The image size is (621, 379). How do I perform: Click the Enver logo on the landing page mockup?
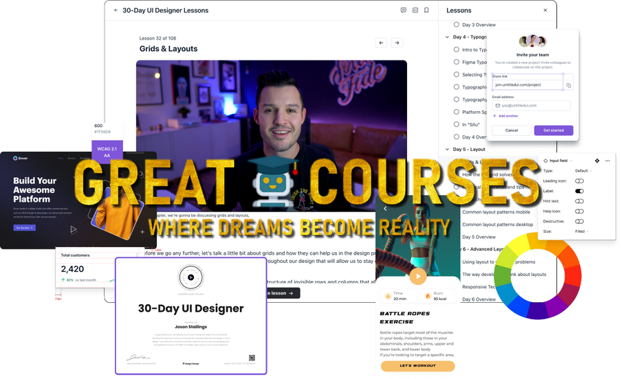pyautogui.click(x=20, y=158)
